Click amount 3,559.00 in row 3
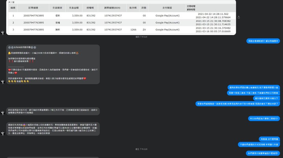 point(77,29)
